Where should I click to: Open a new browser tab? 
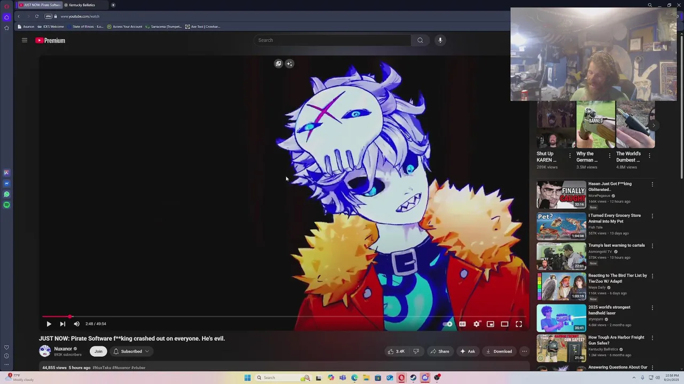[x=113, y=5]
